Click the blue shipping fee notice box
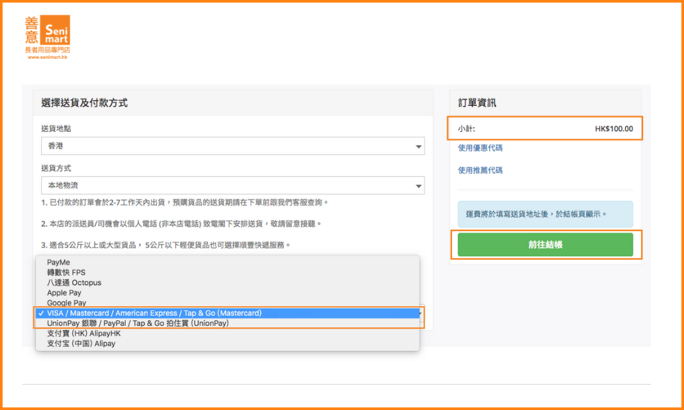Image resolution: width=684 pixels, height=410 pixels. tap(545, 214)
